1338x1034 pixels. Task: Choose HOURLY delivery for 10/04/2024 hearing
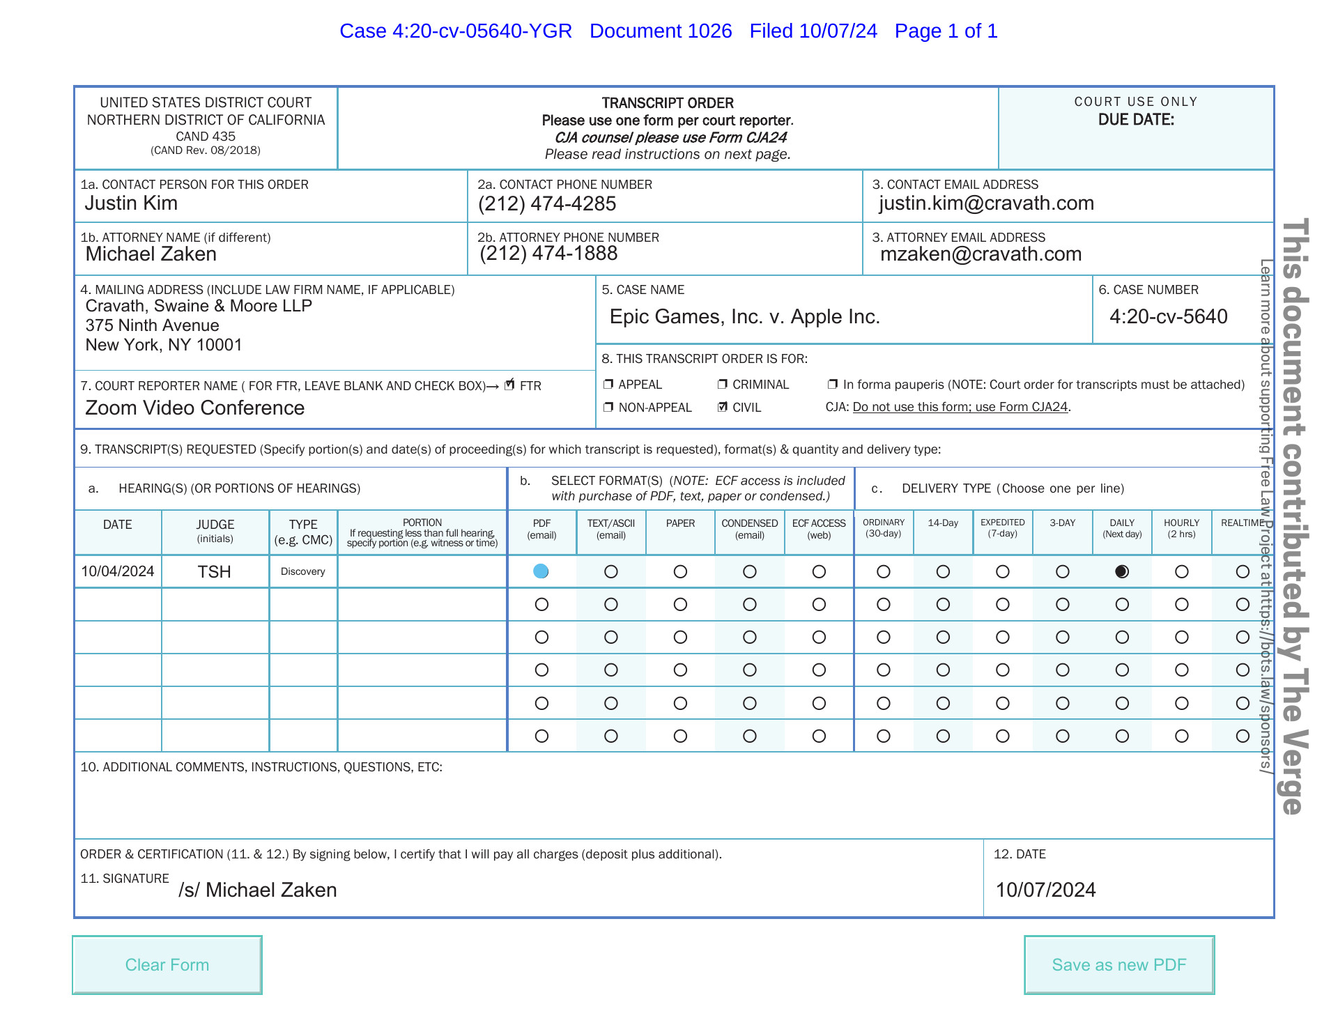(x=1182, y=571)
